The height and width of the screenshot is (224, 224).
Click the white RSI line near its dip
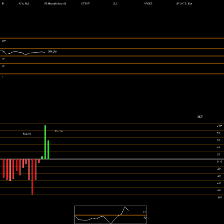pyautogui.click(x=26, y=55)
